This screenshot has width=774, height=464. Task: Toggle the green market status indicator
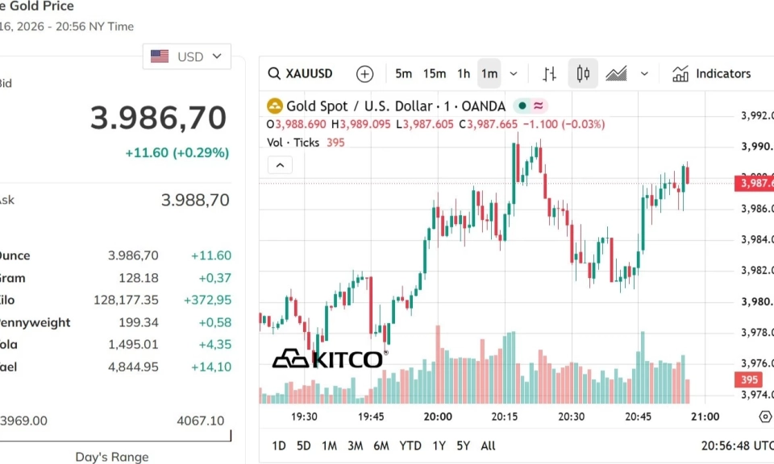click(x=522, y=106)
